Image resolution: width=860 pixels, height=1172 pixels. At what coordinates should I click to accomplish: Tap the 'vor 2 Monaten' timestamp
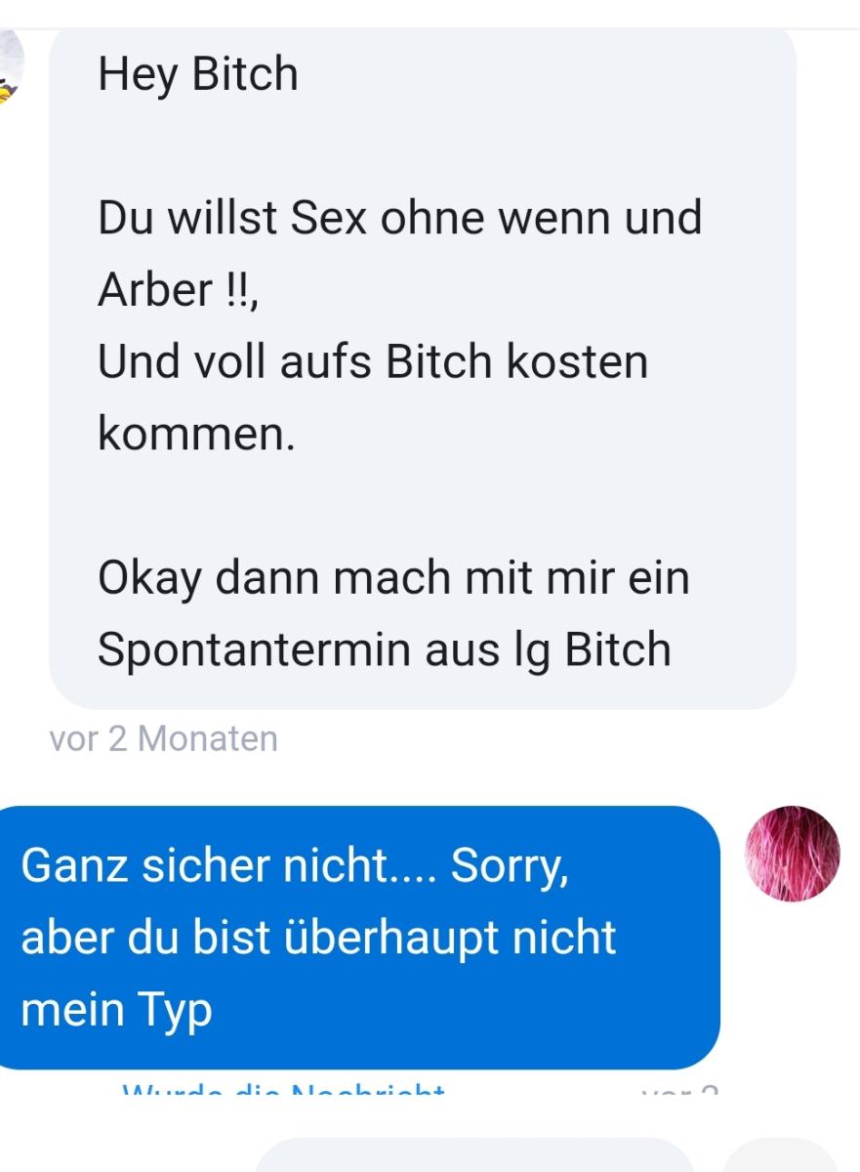tap(163, 738)
